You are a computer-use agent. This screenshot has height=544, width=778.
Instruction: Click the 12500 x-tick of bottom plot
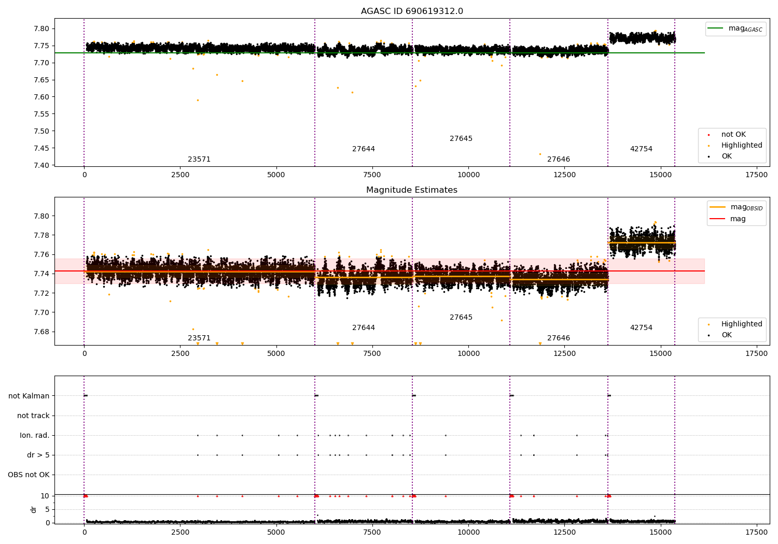(564, 533)
